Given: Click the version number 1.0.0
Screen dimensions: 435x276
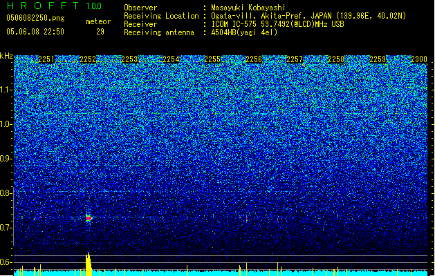Looking at the screenshot, I should 94,6.
